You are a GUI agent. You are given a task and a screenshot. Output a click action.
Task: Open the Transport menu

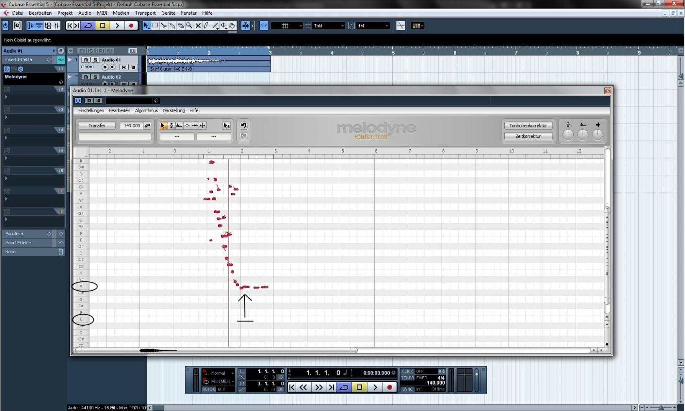[145, 13]
